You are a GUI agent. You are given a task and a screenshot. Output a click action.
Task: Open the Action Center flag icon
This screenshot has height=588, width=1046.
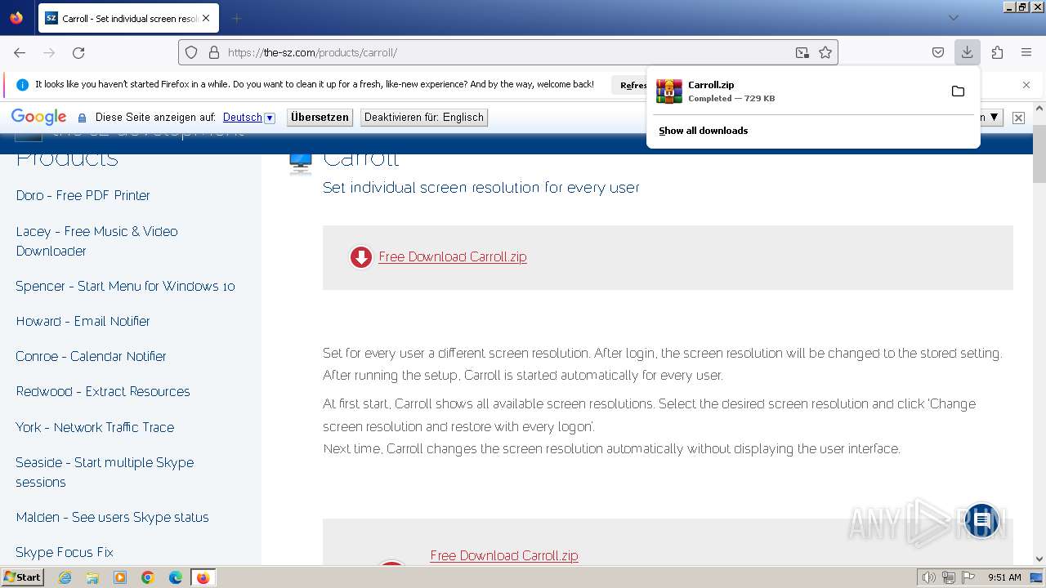(968, 577)
